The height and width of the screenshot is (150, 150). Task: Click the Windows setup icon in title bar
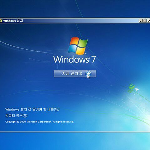[x=1, y=21]
